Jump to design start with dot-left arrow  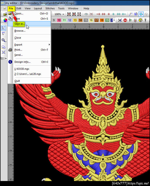(x=98, y=14)
